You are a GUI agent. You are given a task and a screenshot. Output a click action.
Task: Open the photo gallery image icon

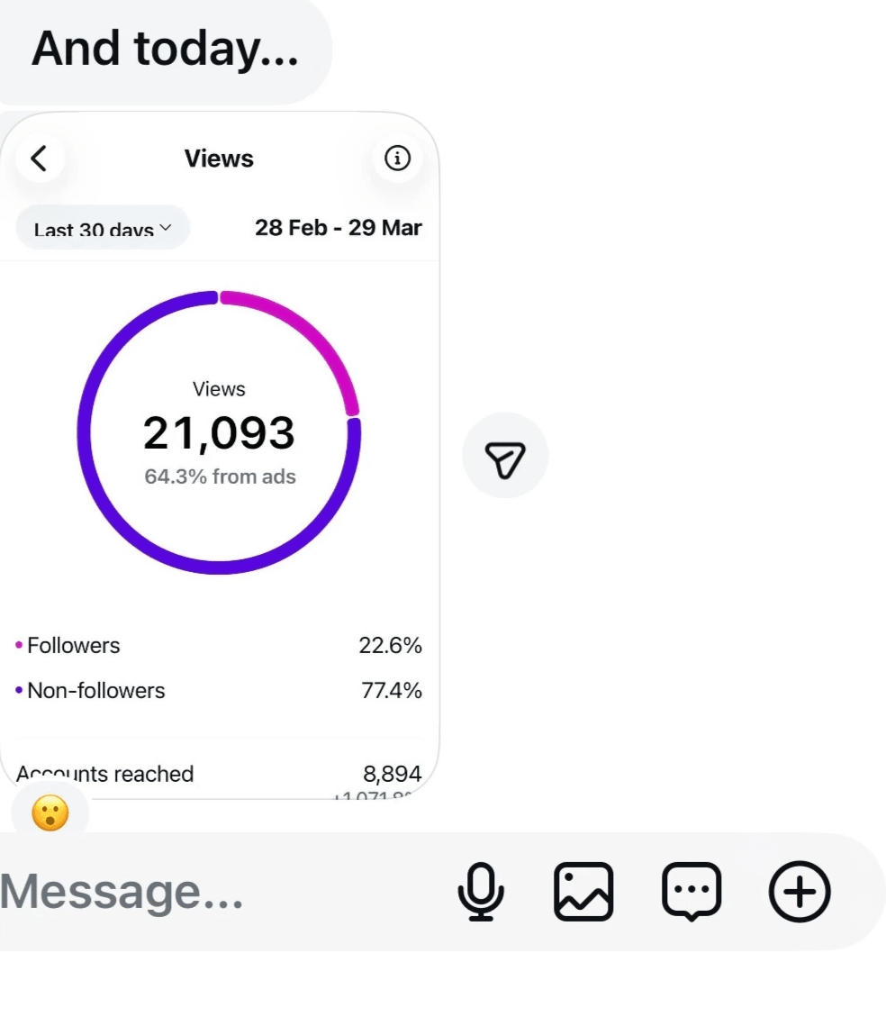click(x=583, y=892)
